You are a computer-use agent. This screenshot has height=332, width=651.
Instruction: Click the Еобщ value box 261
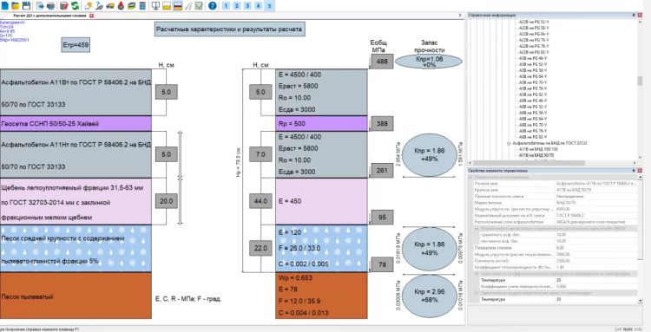click(x=382, y=170)
